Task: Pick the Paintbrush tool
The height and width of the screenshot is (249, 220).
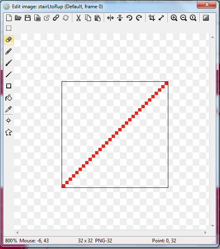Action: (9, 63)
